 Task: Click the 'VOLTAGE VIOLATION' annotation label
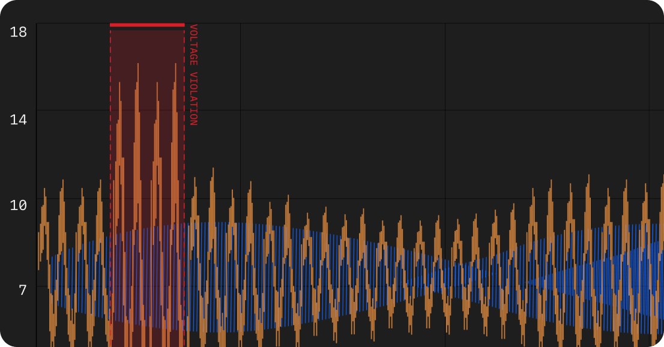pos(193,75)
